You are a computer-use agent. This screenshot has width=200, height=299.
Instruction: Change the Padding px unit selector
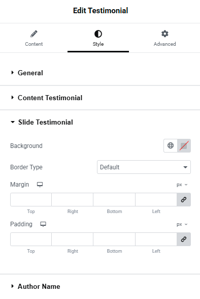(182, 224)
